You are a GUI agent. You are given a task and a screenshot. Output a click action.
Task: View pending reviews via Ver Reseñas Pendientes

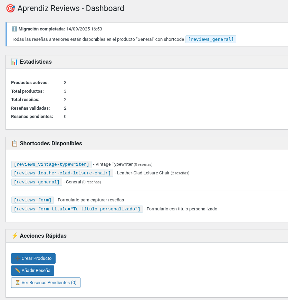pyautogui.click(x=46, y=283)
